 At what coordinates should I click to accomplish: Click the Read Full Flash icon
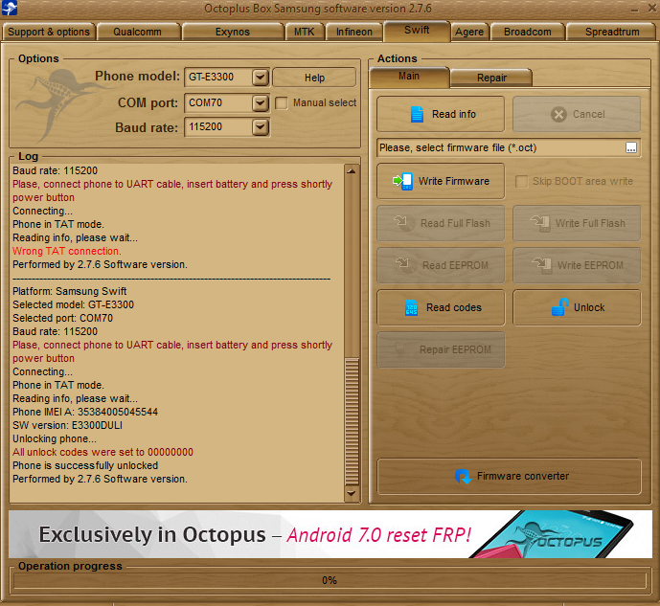click(x=403, y=223)
